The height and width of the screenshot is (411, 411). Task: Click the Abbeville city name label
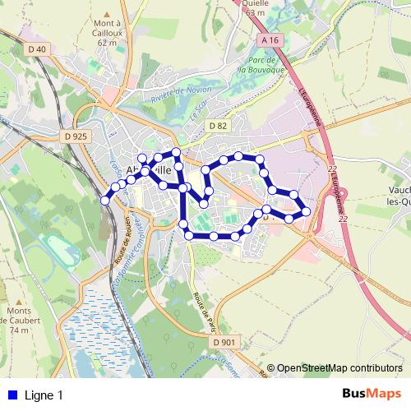pos(149,170)
